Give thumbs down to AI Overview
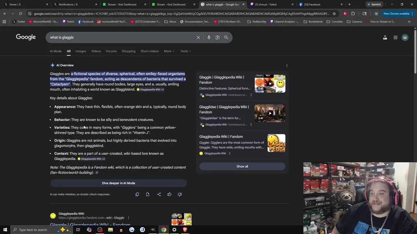The image size is (417, 234). coord(180,194)
